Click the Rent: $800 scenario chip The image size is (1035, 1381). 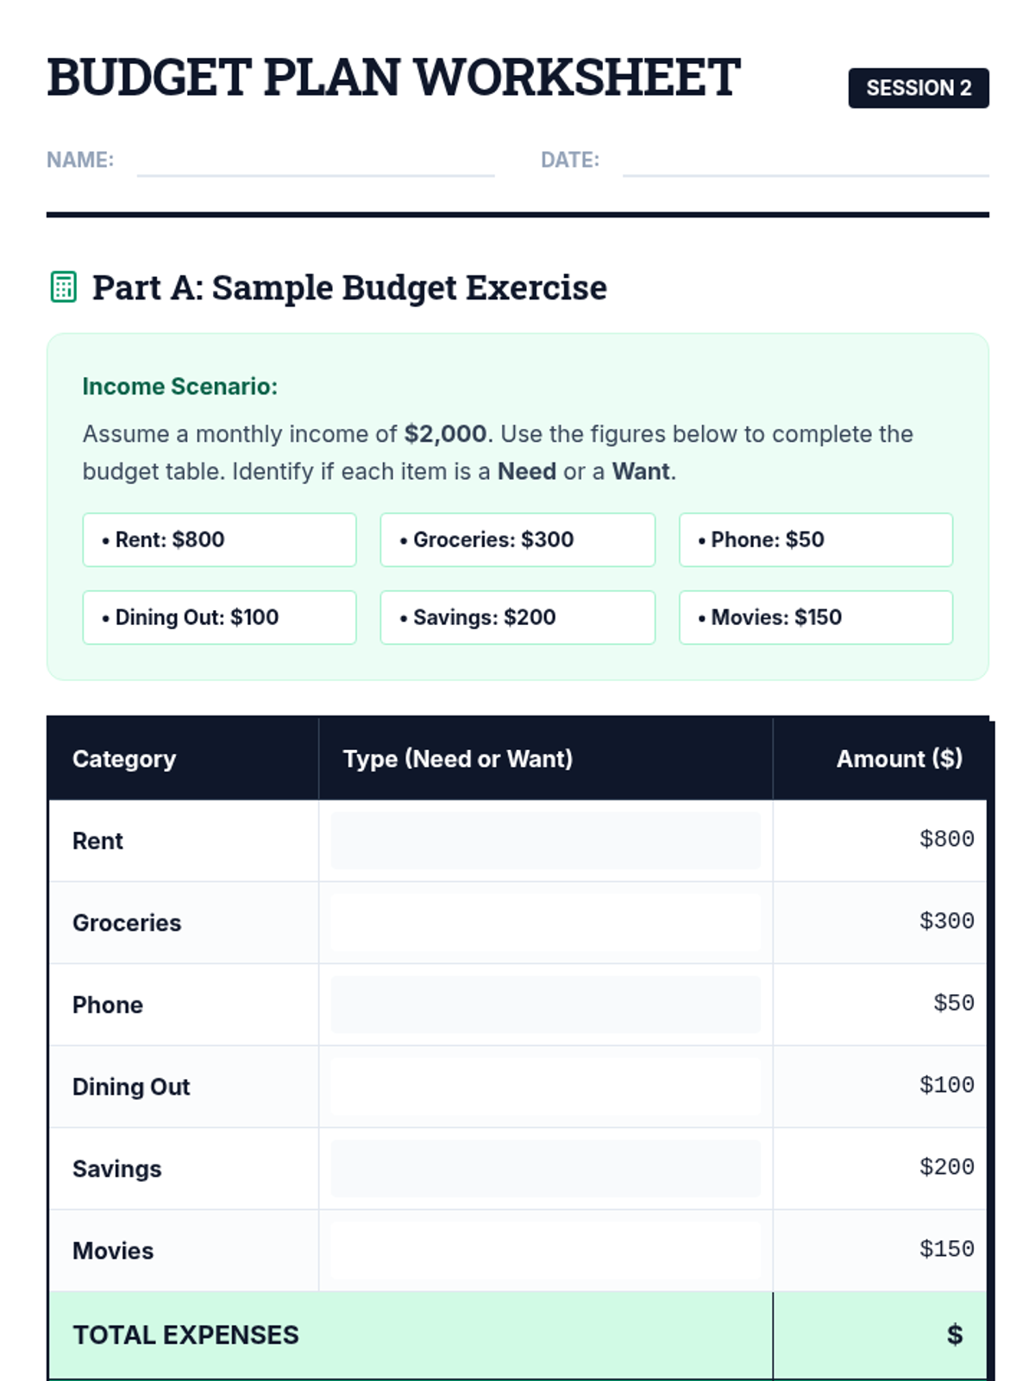219,540
